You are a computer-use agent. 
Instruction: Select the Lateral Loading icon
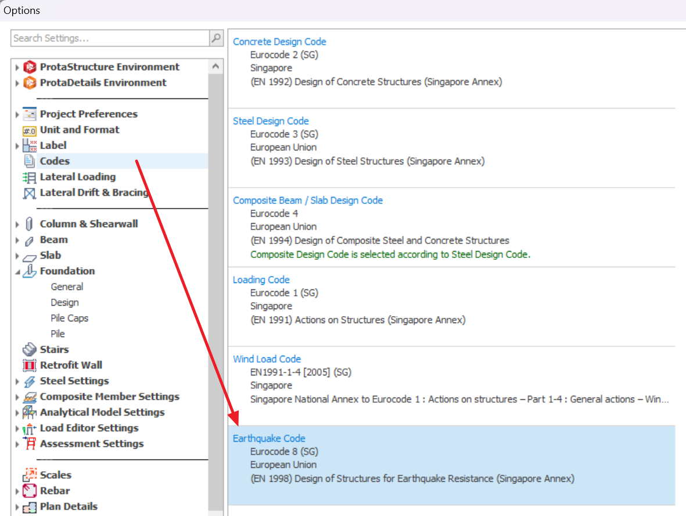click(30, 177)
